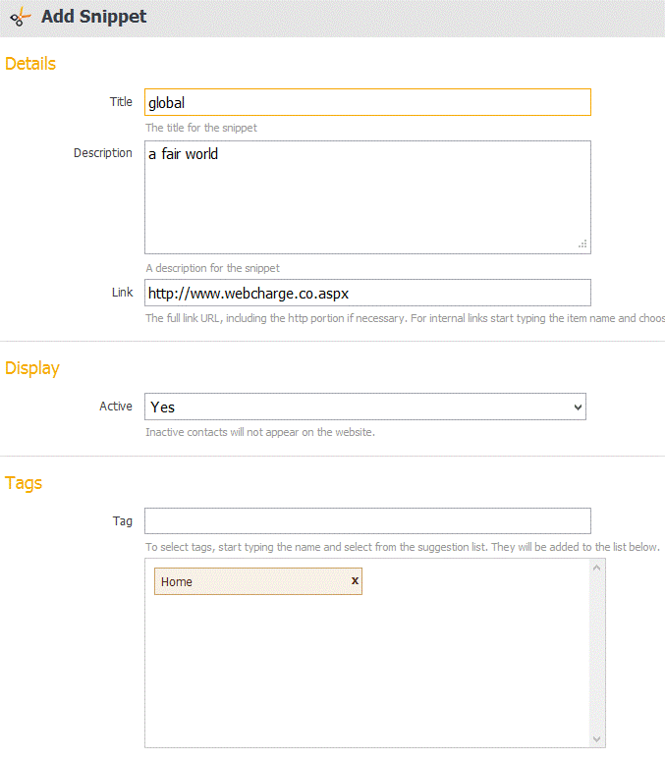Screen dimensions: 665x760
Task: Click the Title field label
Action: 121,102
